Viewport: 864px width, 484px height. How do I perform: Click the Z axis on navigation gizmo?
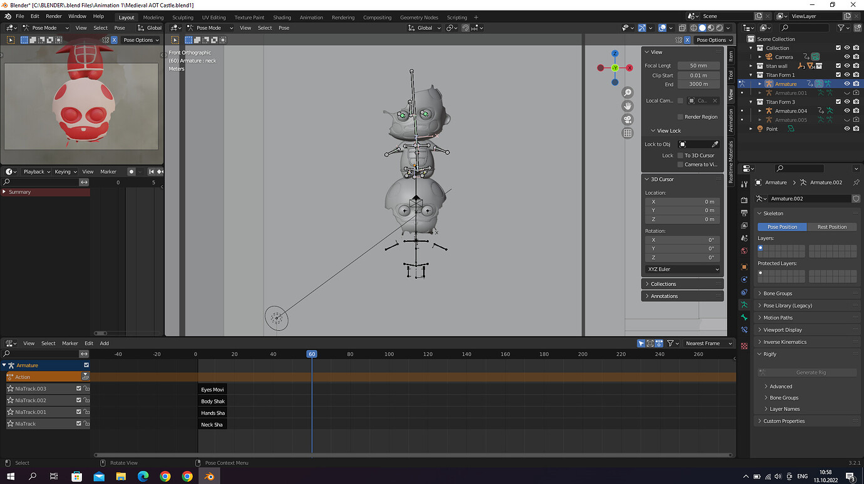coord(615,54)
